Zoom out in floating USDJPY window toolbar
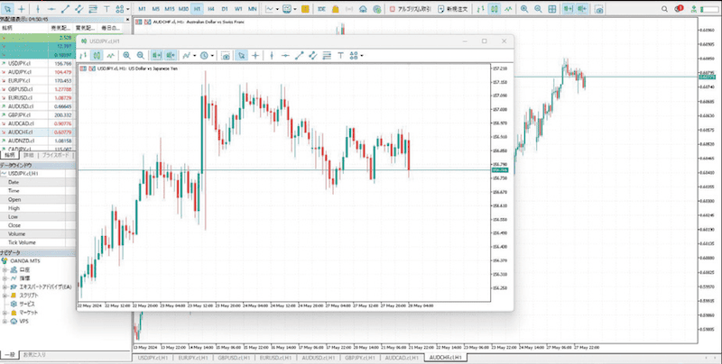 pyautogui.click(x=141, y=55)
